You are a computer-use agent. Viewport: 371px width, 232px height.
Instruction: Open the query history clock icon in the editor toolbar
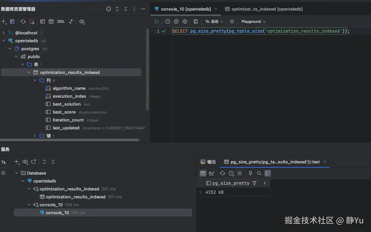(168, 21)
